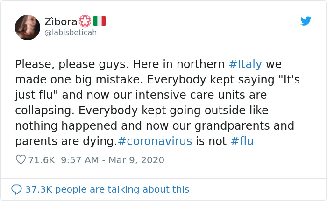The image size is (327, 201).
Task: Click the word "collapsing" in the tweet
Action: (x=43, y=111)
